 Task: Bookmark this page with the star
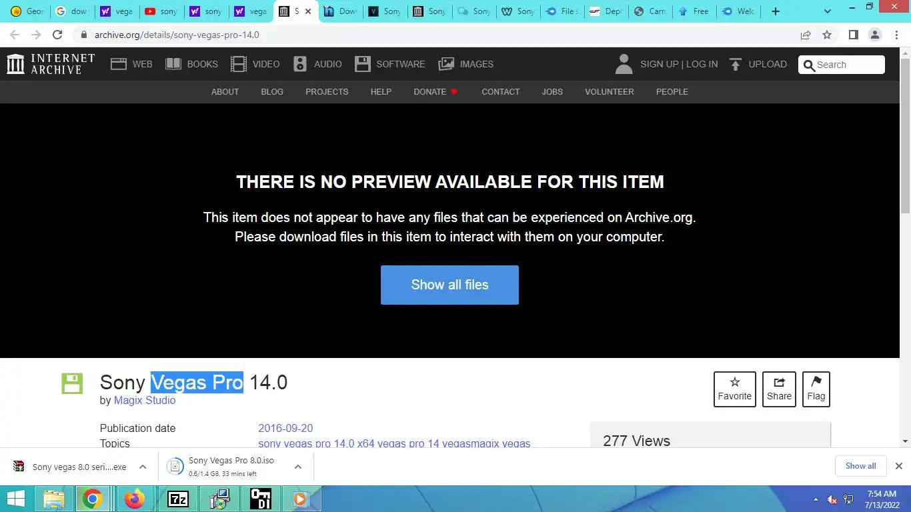point(827,35)
